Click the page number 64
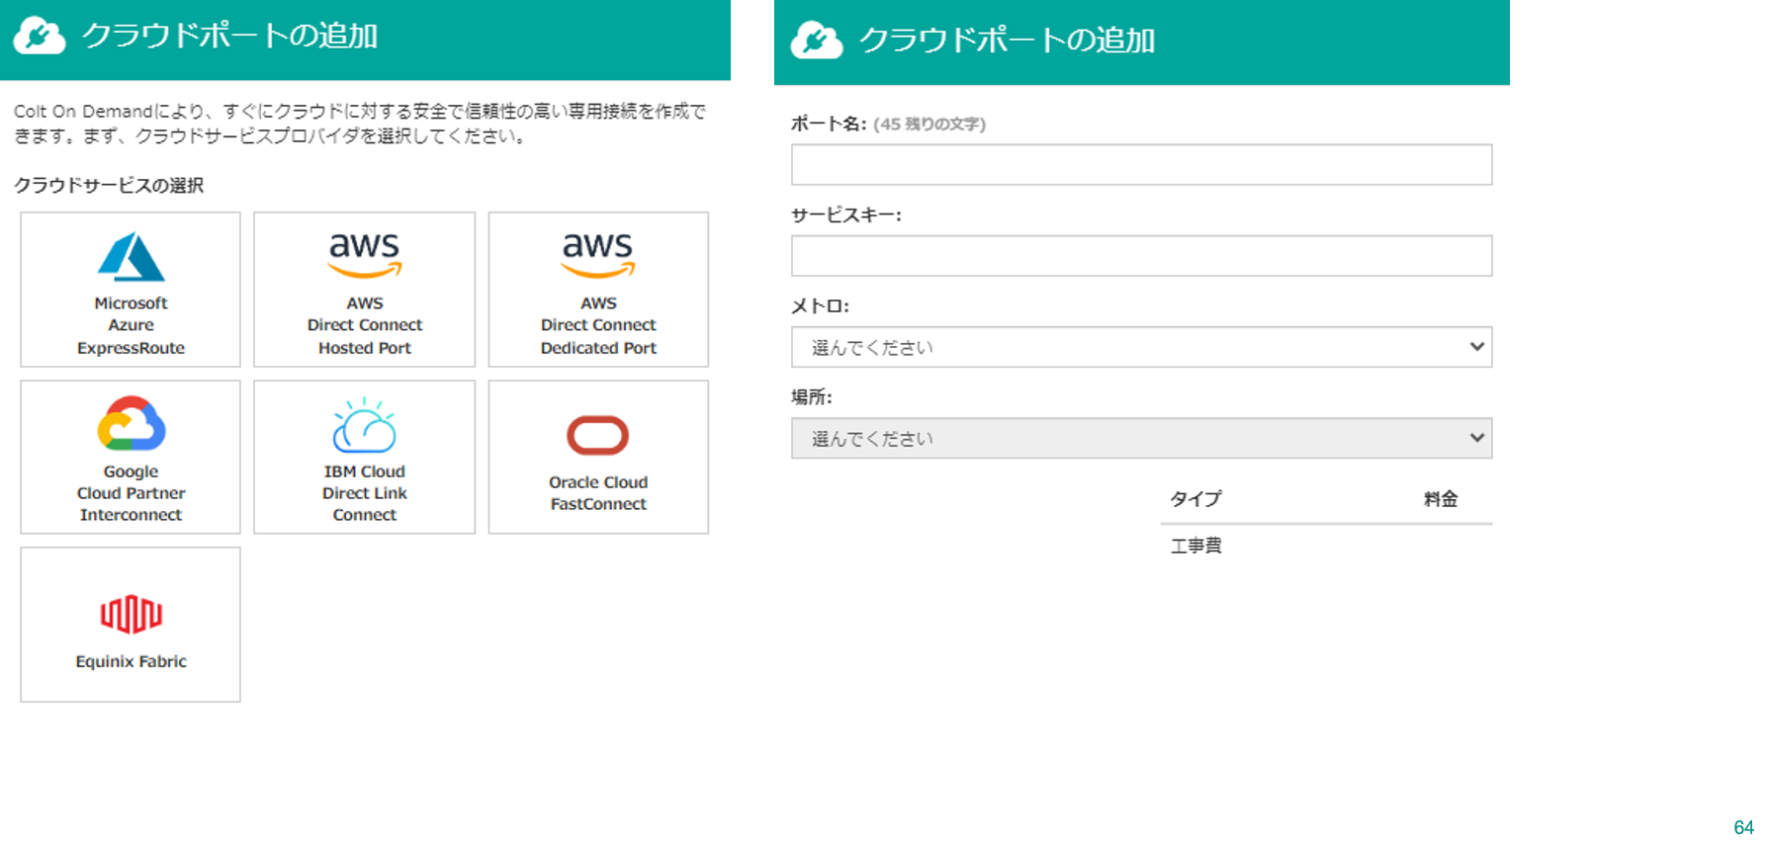This screenshot has width=1767, height=850. 1743,828
